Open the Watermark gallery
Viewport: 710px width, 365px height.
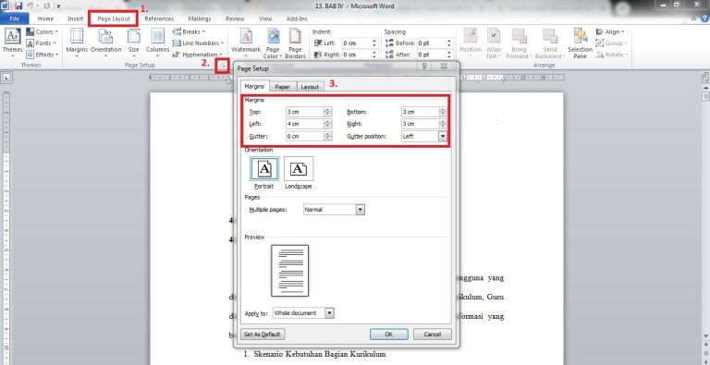point(246,43)
